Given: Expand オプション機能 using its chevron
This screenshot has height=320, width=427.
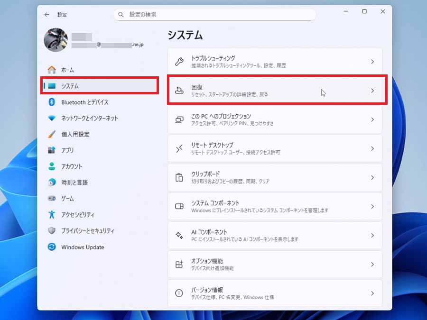Looking at the screenshot, I should pos(372,264).
